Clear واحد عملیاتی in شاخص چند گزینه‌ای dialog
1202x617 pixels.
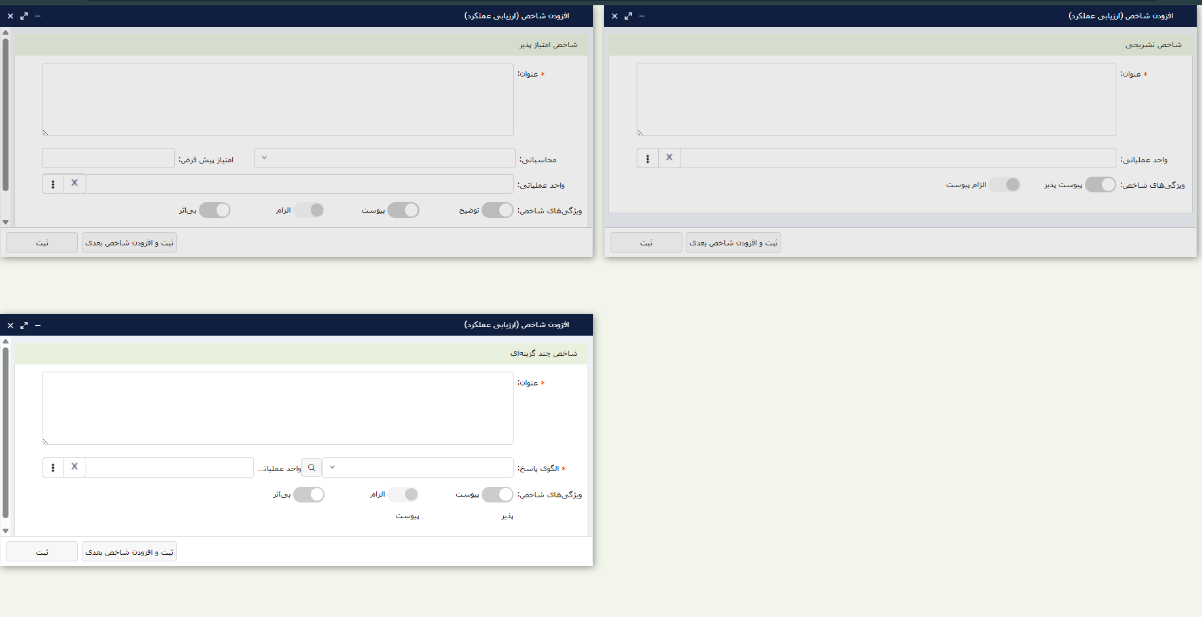pos(75,467)
